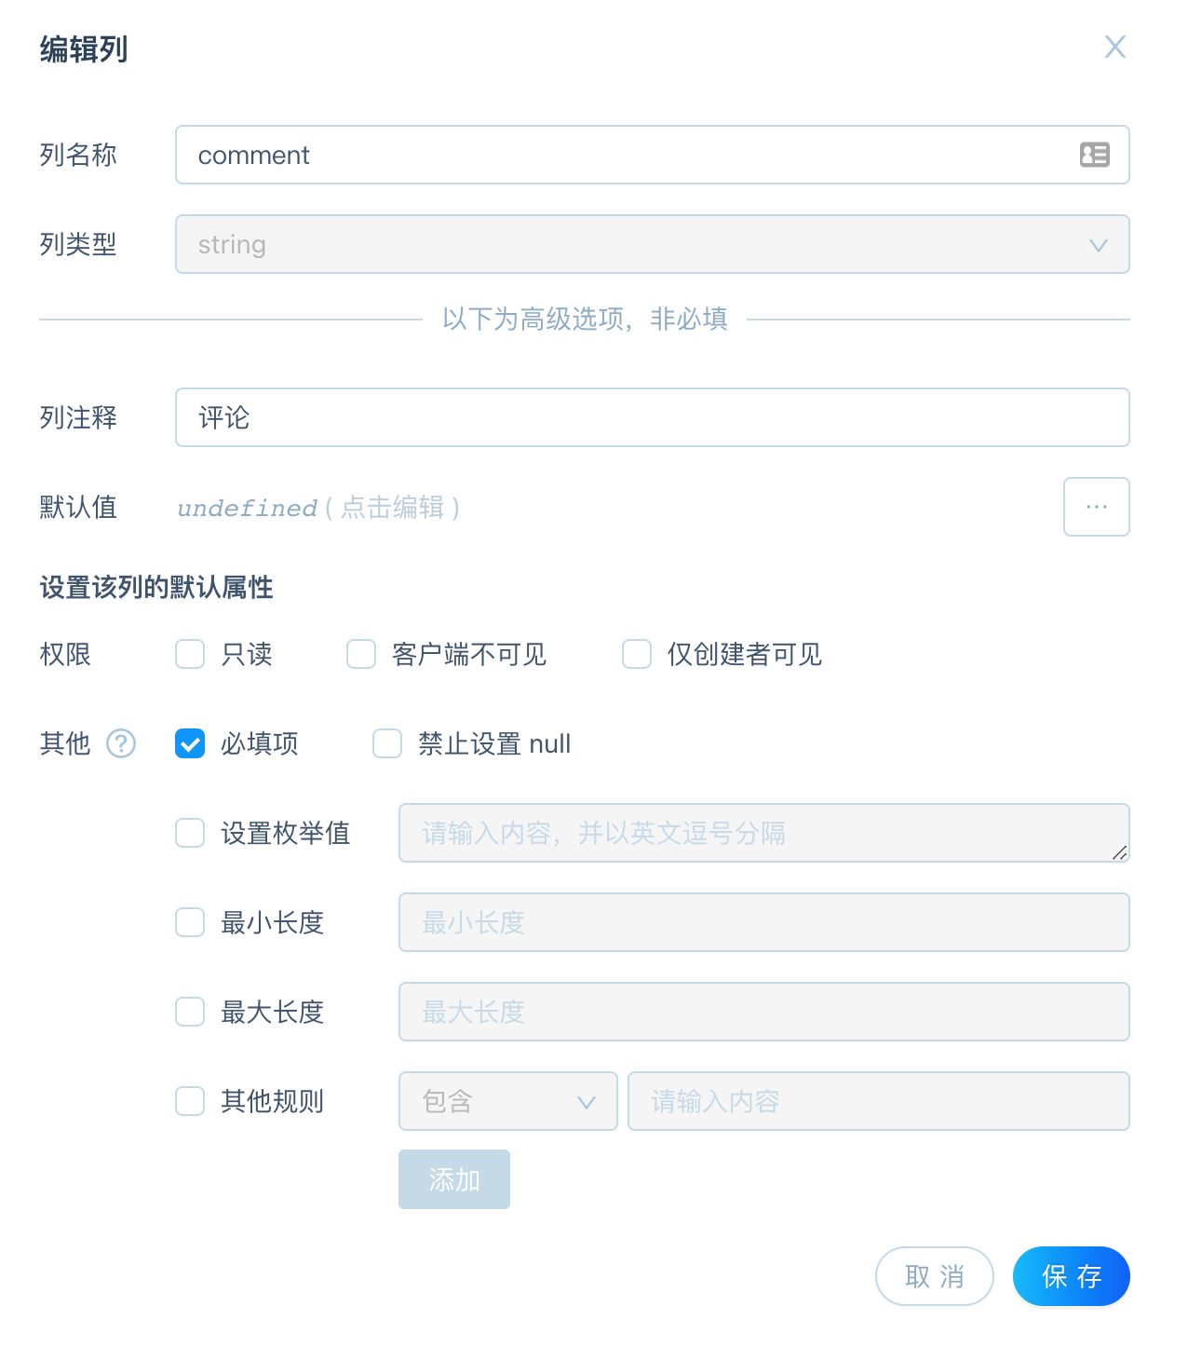This screenshot has height=1347, width=1188.
Task: Click the 取消 button
Action: click(x=935, y=1276)
